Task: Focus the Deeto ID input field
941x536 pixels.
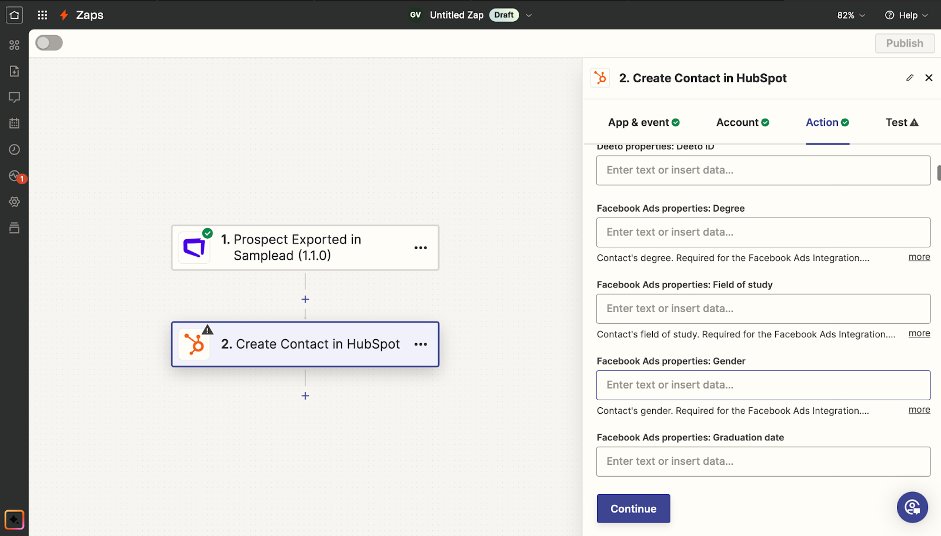Action: pyautogui.click(x=763, y=170)
